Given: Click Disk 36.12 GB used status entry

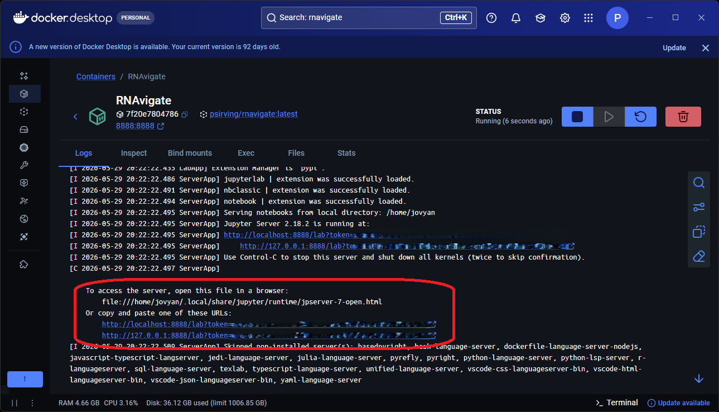Looking at the screenshot, I should click(x=206, y=403).
